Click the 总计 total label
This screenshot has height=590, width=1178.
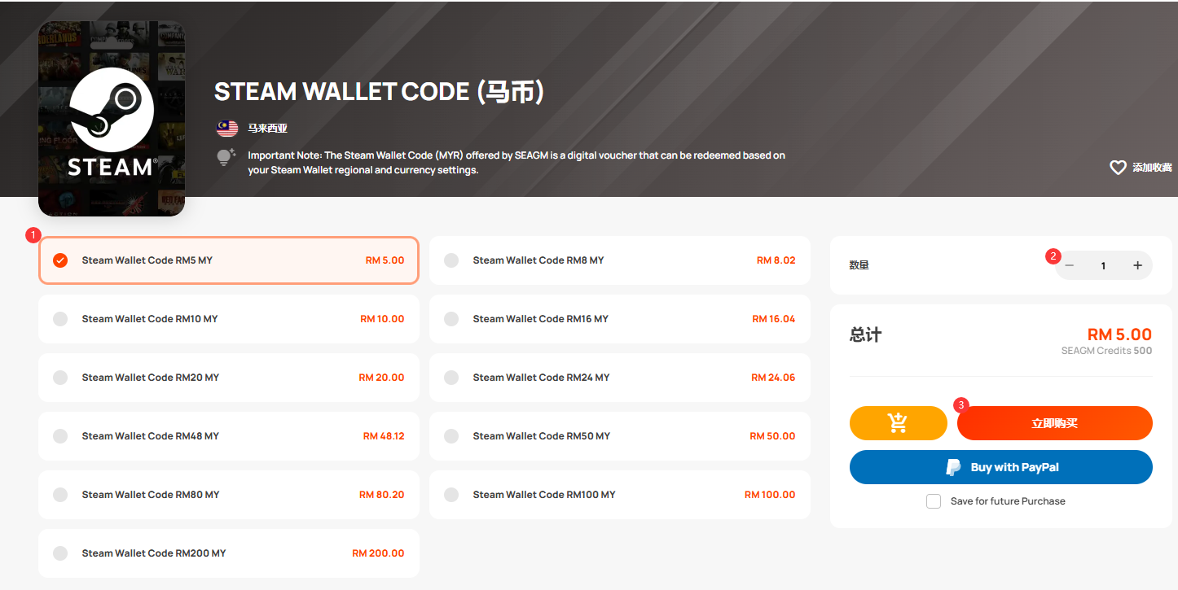coord(865,334)
